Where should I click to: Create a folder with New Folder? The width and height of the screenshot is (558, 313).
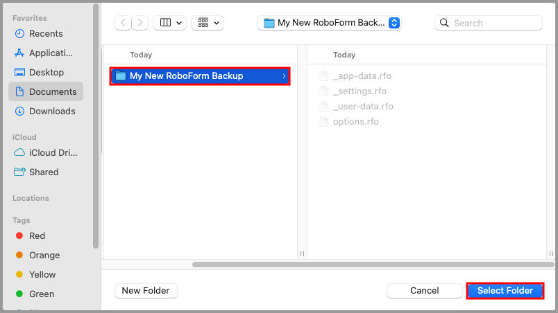pyautogui.click(x=146, y=291)
